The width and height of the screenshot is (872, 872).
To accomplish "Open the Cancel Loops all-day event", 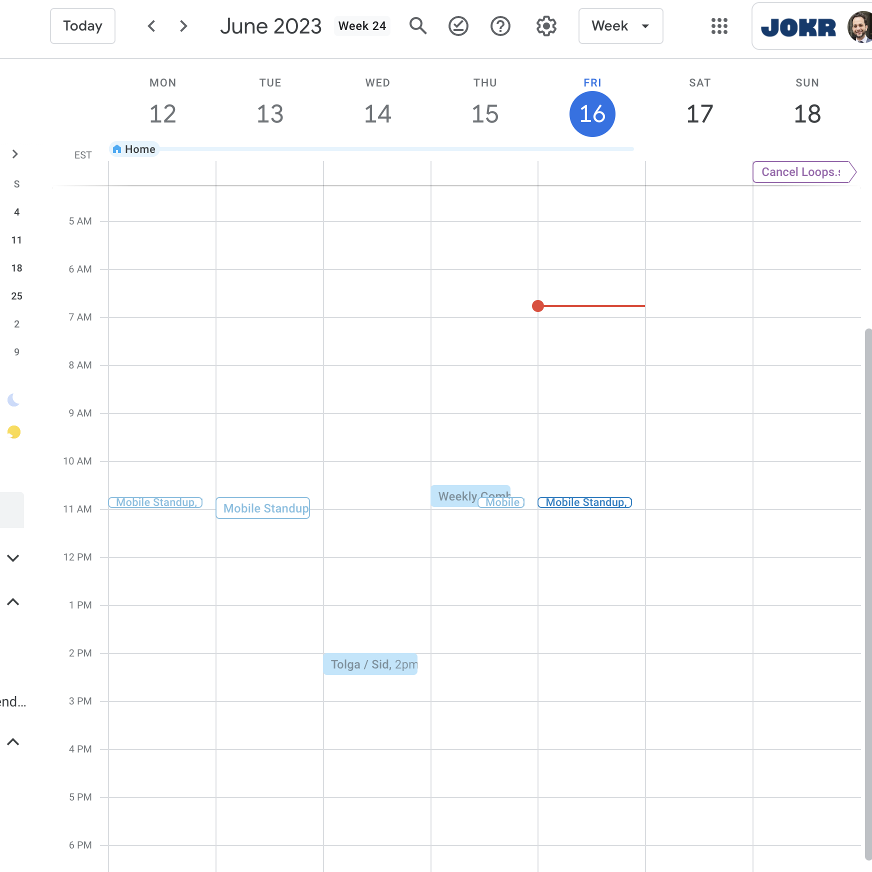I will coord(801,172).
